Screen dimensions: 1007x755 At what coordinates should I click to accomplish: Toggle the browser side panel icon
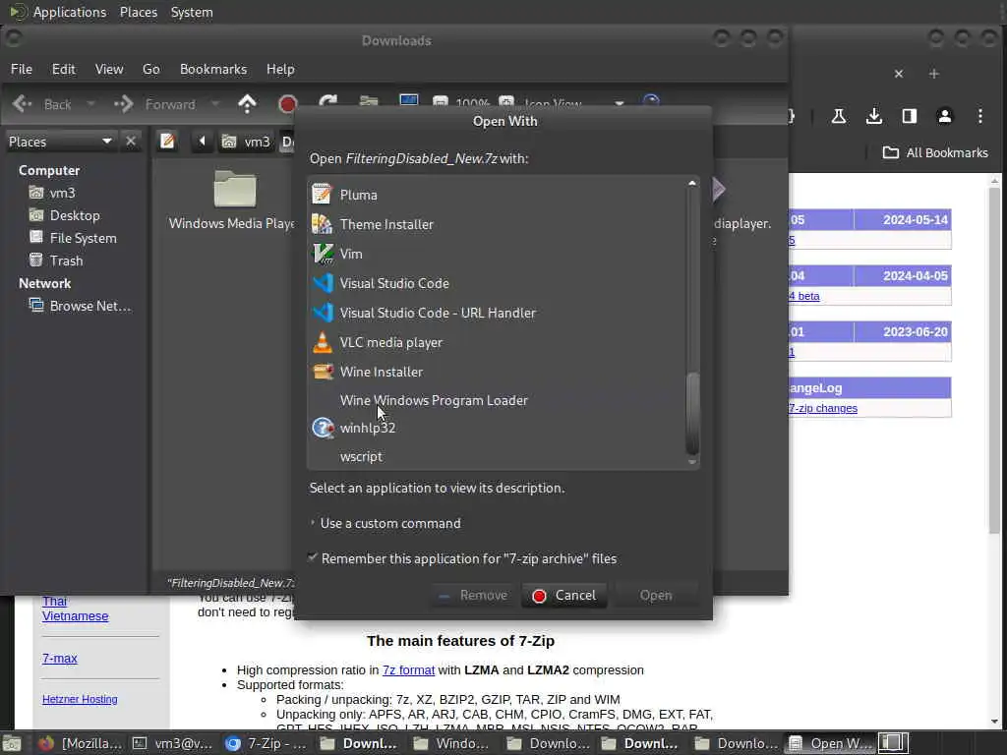(x=909, y=116)
